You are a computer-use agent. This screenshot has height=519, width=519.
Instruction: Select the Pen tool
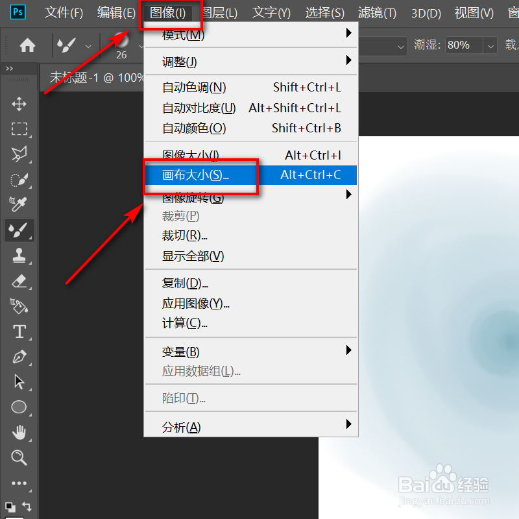(x=19, y=357)
